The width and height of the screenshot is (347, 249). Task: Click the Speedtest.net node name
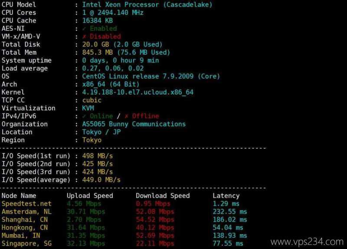(x=26, y=203)
